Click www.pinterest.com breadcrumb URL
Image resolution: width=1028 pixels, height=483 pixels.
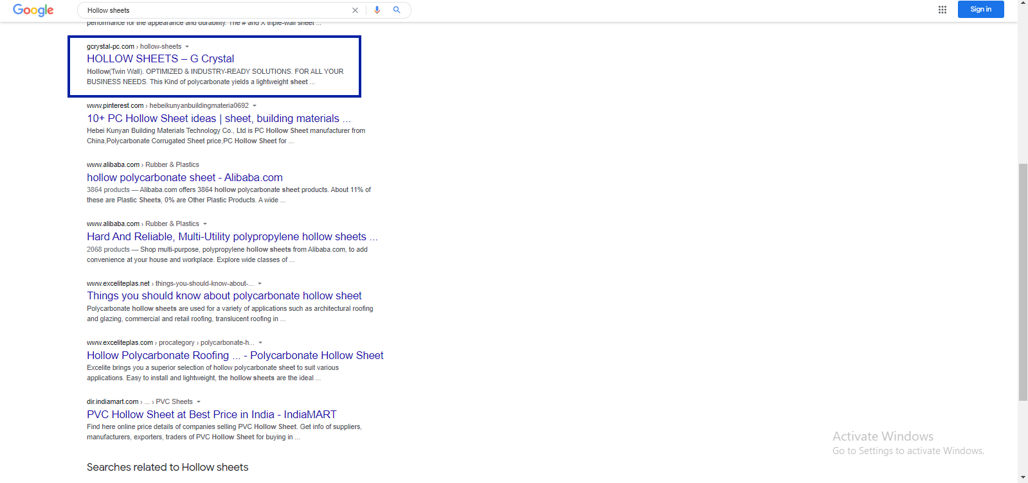(168, 105)
